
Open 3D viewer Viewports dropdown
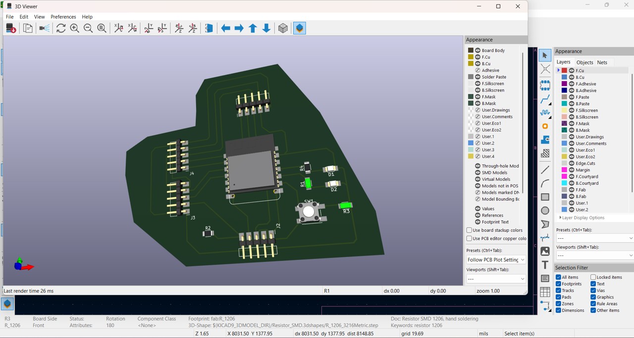[496, 279]
